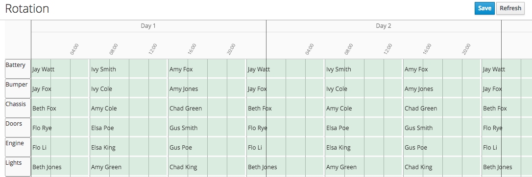Select Elsa King's Day 2 Engine shift

point(363,147)
